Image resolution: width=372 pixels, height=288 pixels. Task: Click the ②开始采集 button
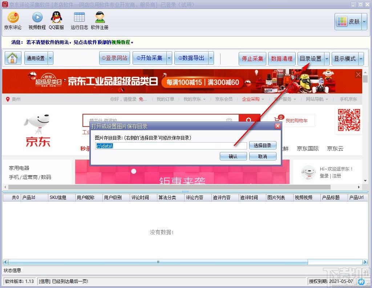(x=150, y=58)
